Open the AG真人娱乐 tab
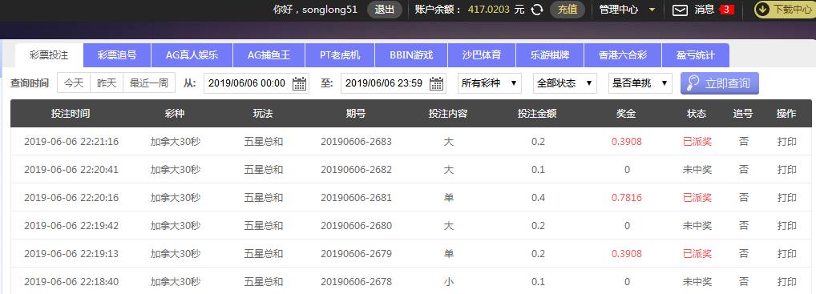This screenshot has width=816, height=294. (192, 55)
